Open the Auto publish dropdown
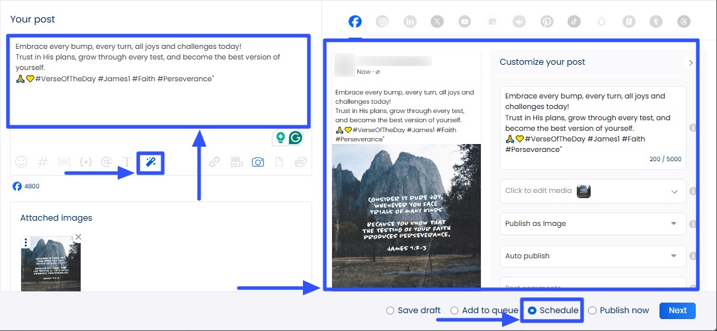 pos(593,256)
